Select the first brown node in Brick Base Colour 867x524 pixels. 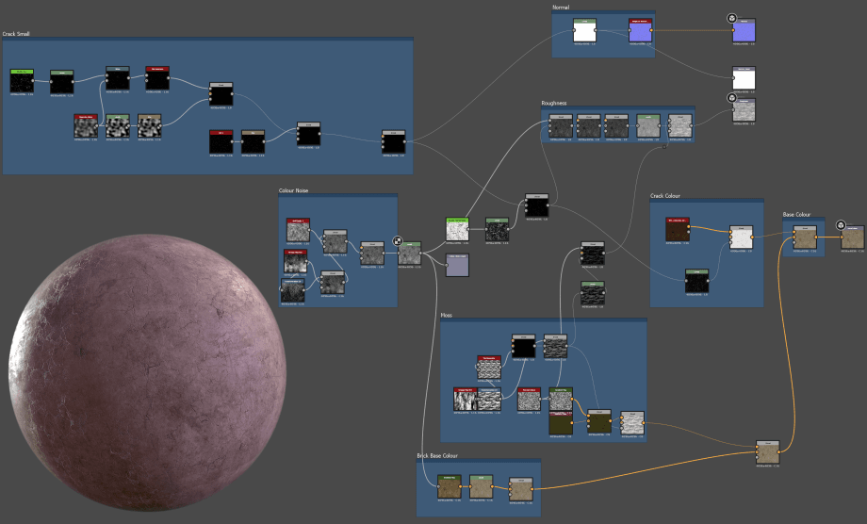click(449, 486)
